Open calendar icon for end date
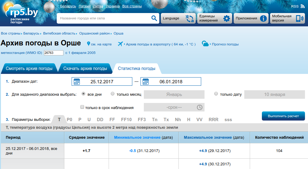The width and height of the screenshot is (308, 169). 146,81
